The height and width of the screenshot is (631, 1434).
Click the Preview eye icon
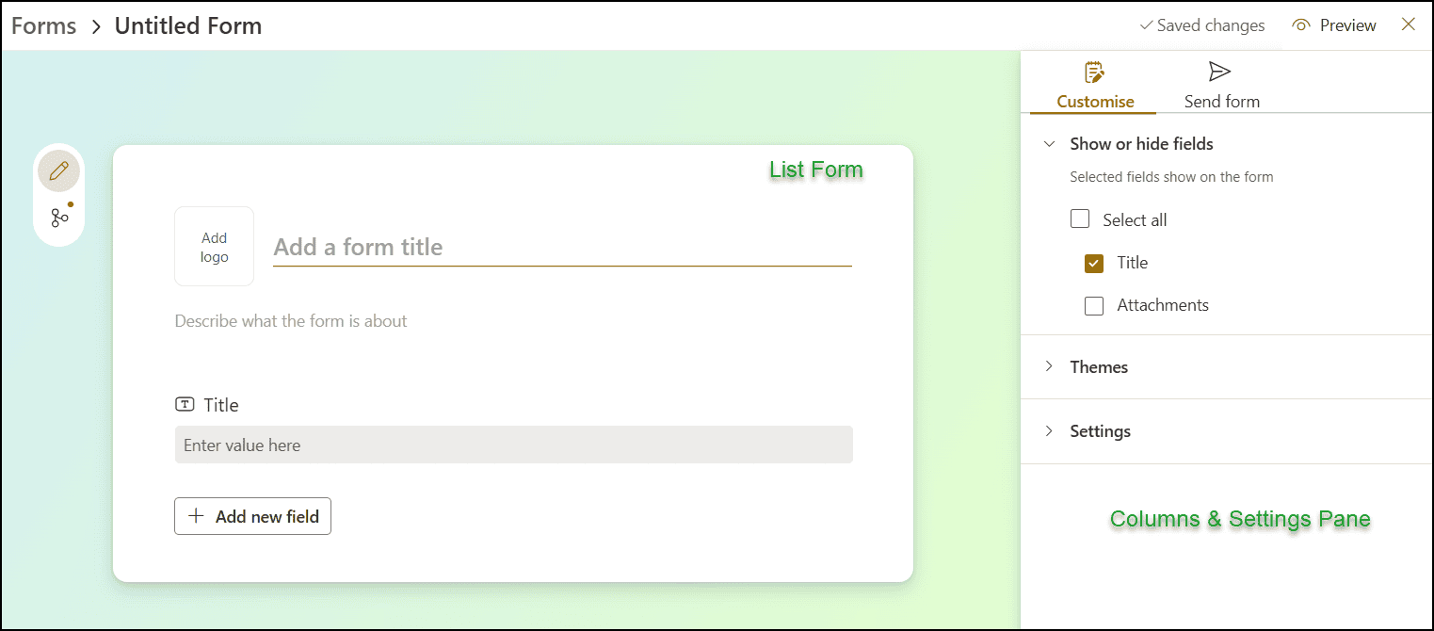pyautogui.click(x=1301, y=24)
